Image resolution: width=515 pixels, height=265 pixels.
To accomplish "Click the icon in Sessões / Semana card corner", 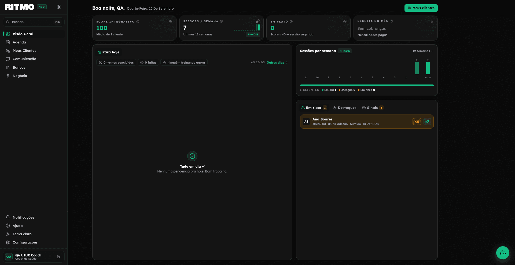I will pos(258,21).
